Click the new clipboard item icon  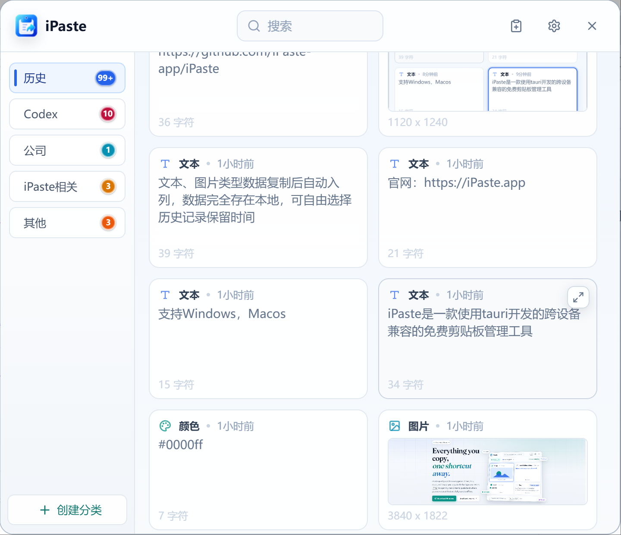(x=516, y=26)
